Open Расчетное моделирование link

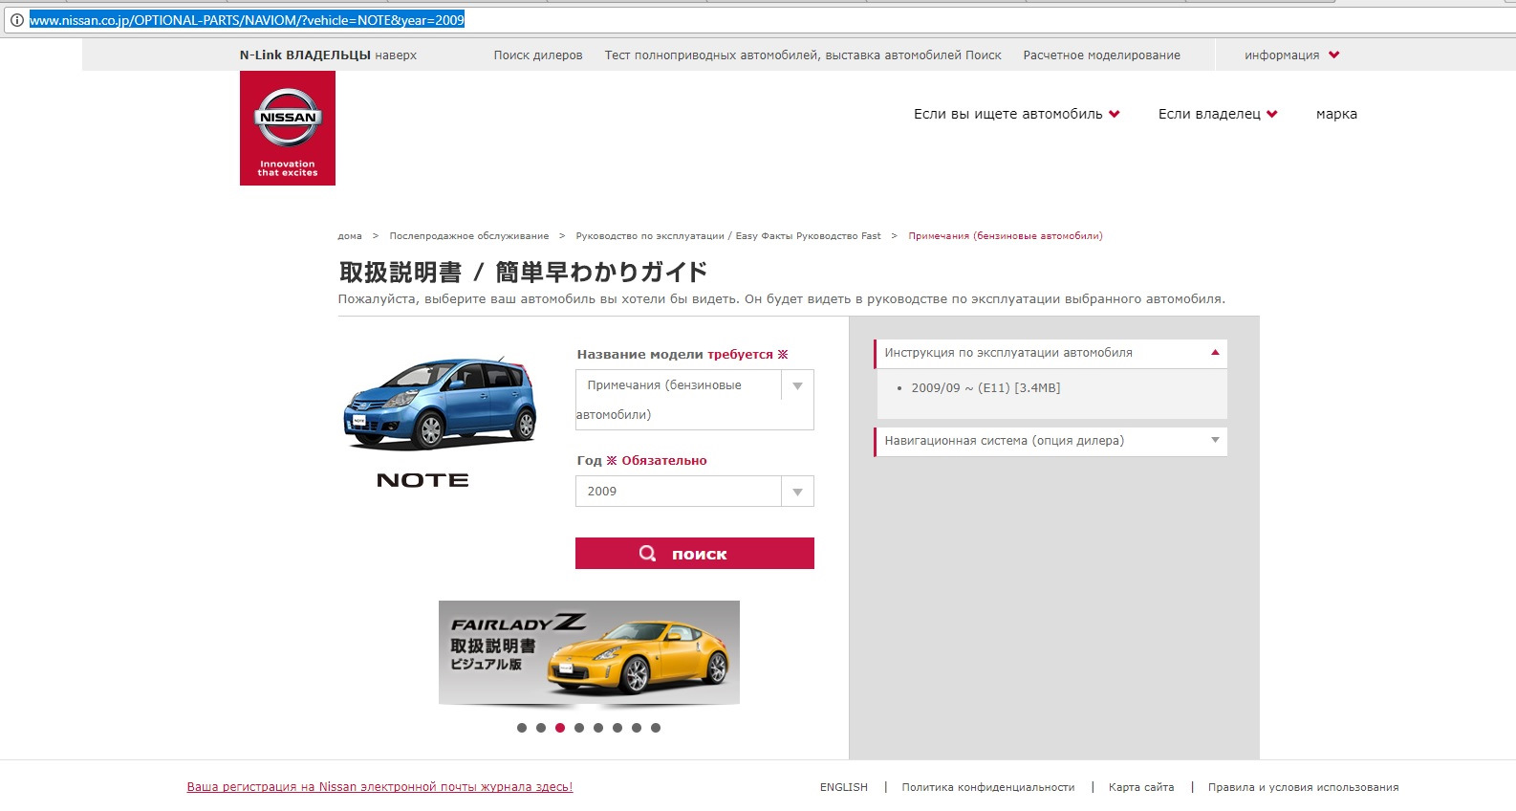click(x=1101, y=55)
